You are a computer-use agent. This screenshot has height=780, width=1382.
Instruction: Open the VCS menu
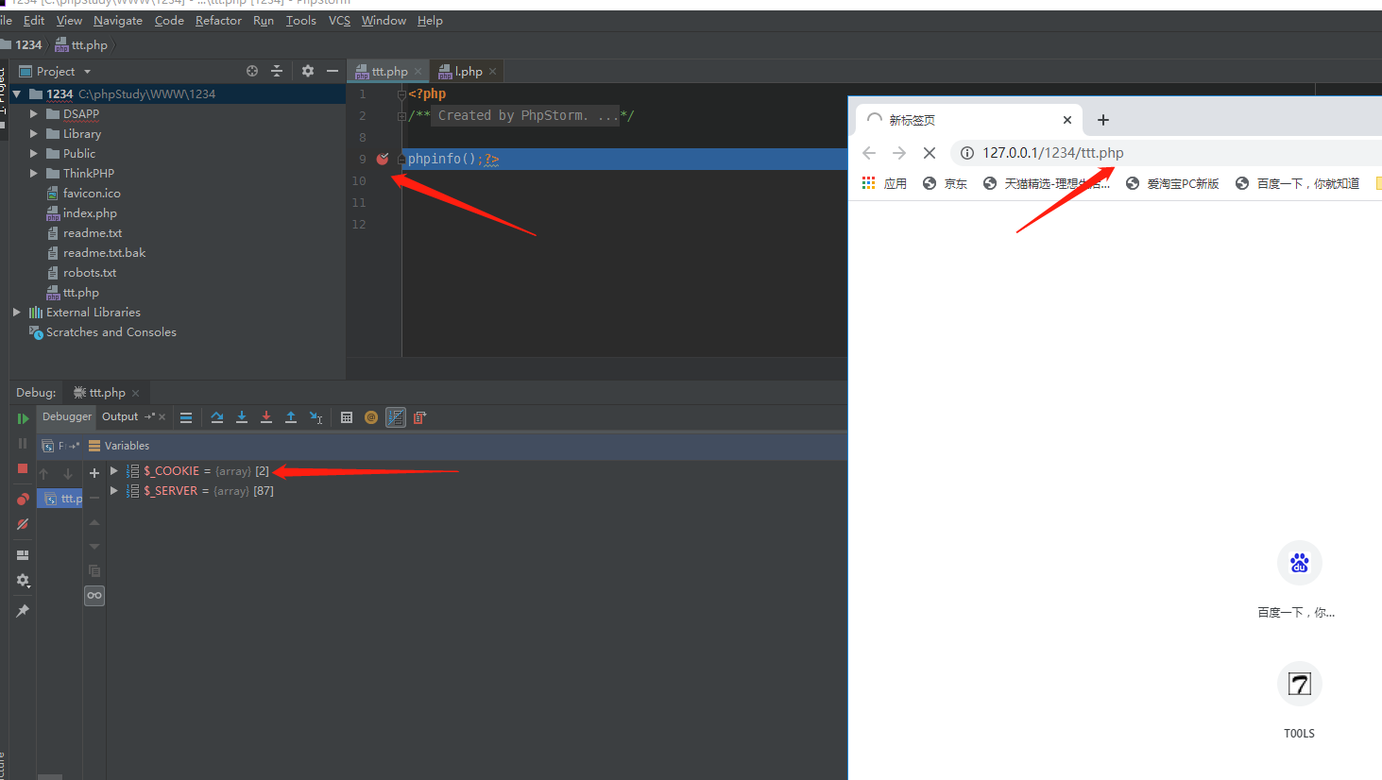[339, 20]
